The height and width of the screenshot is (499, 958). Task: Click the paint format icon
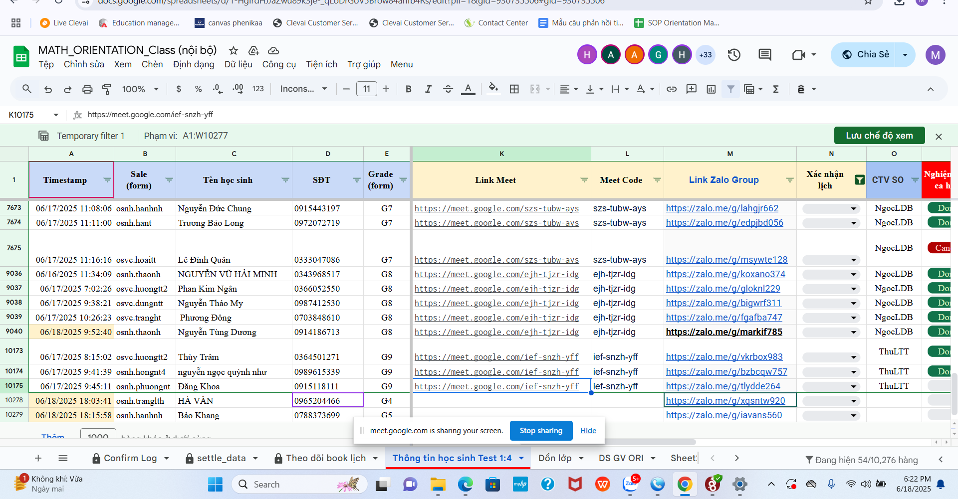106,89
